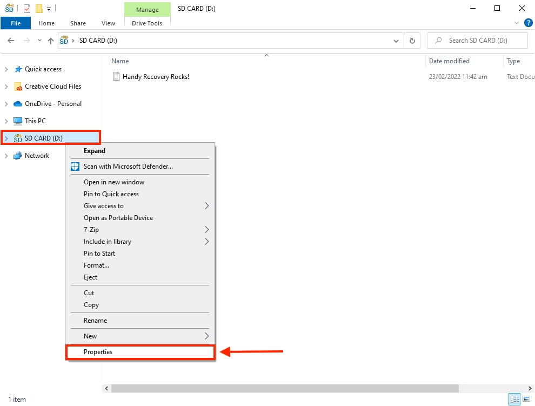Click the Handy Recovery Rocks! text file icon
This screenshot has height=406, width=535.
(x=116, y=76)
